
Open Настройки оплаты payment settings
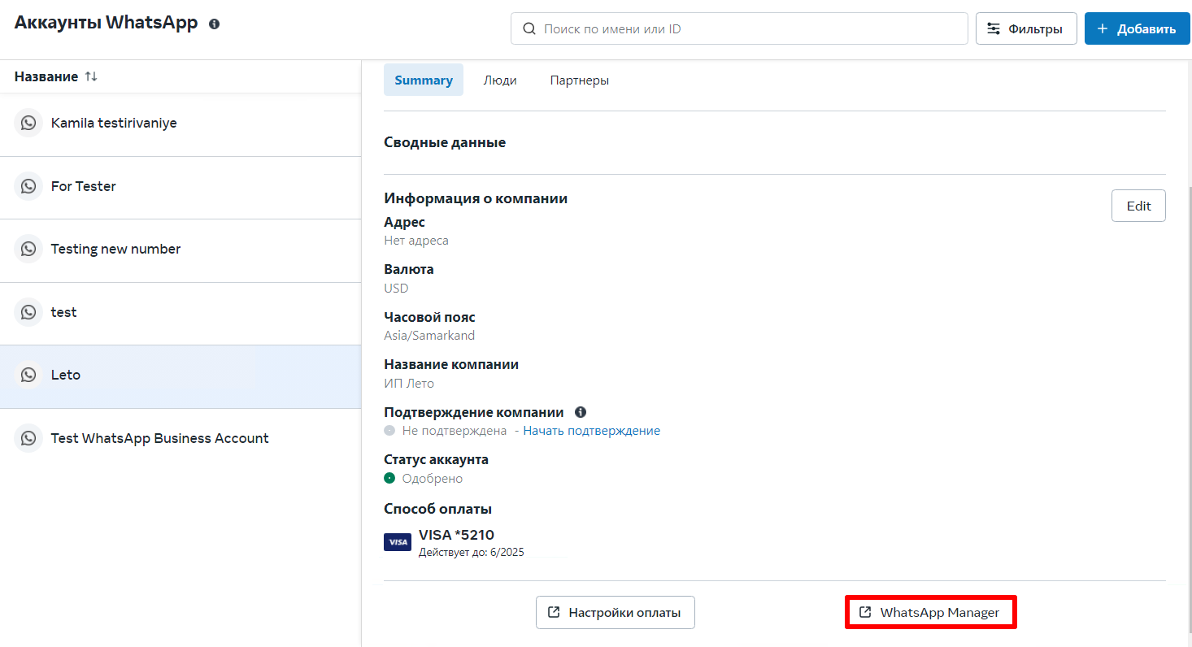click(x=615, y=613)
